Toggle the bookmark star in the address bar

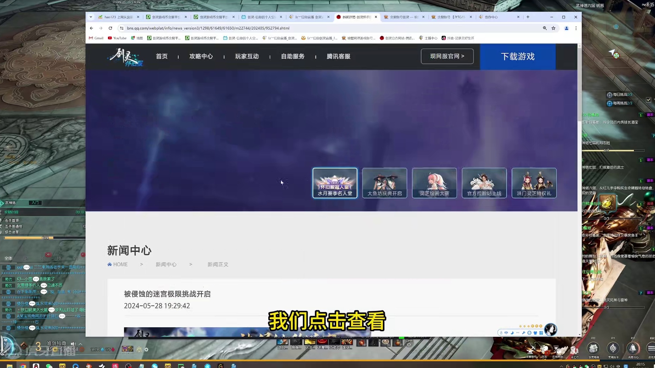553,28
